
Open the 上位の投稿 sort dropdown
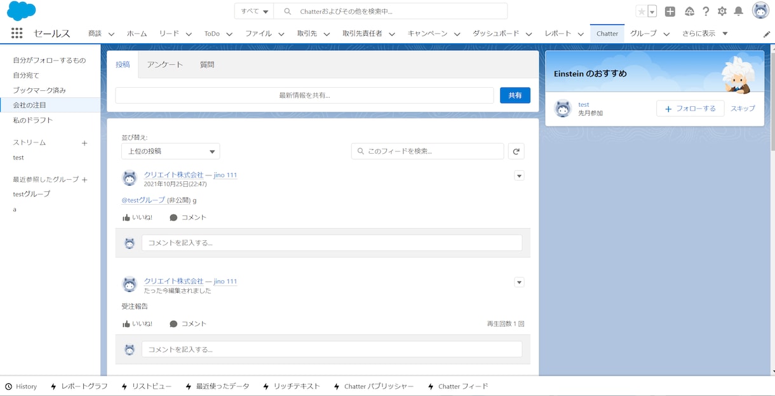[171, 151]
